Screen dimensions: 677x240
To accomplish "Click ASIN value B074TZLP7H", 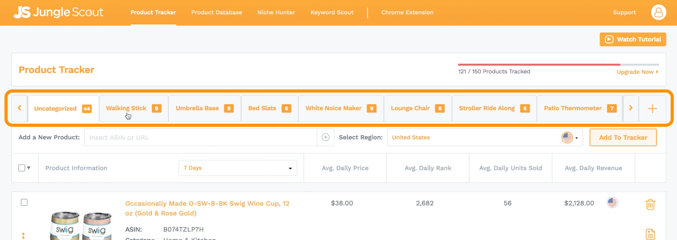I will (x=183, y=229).
